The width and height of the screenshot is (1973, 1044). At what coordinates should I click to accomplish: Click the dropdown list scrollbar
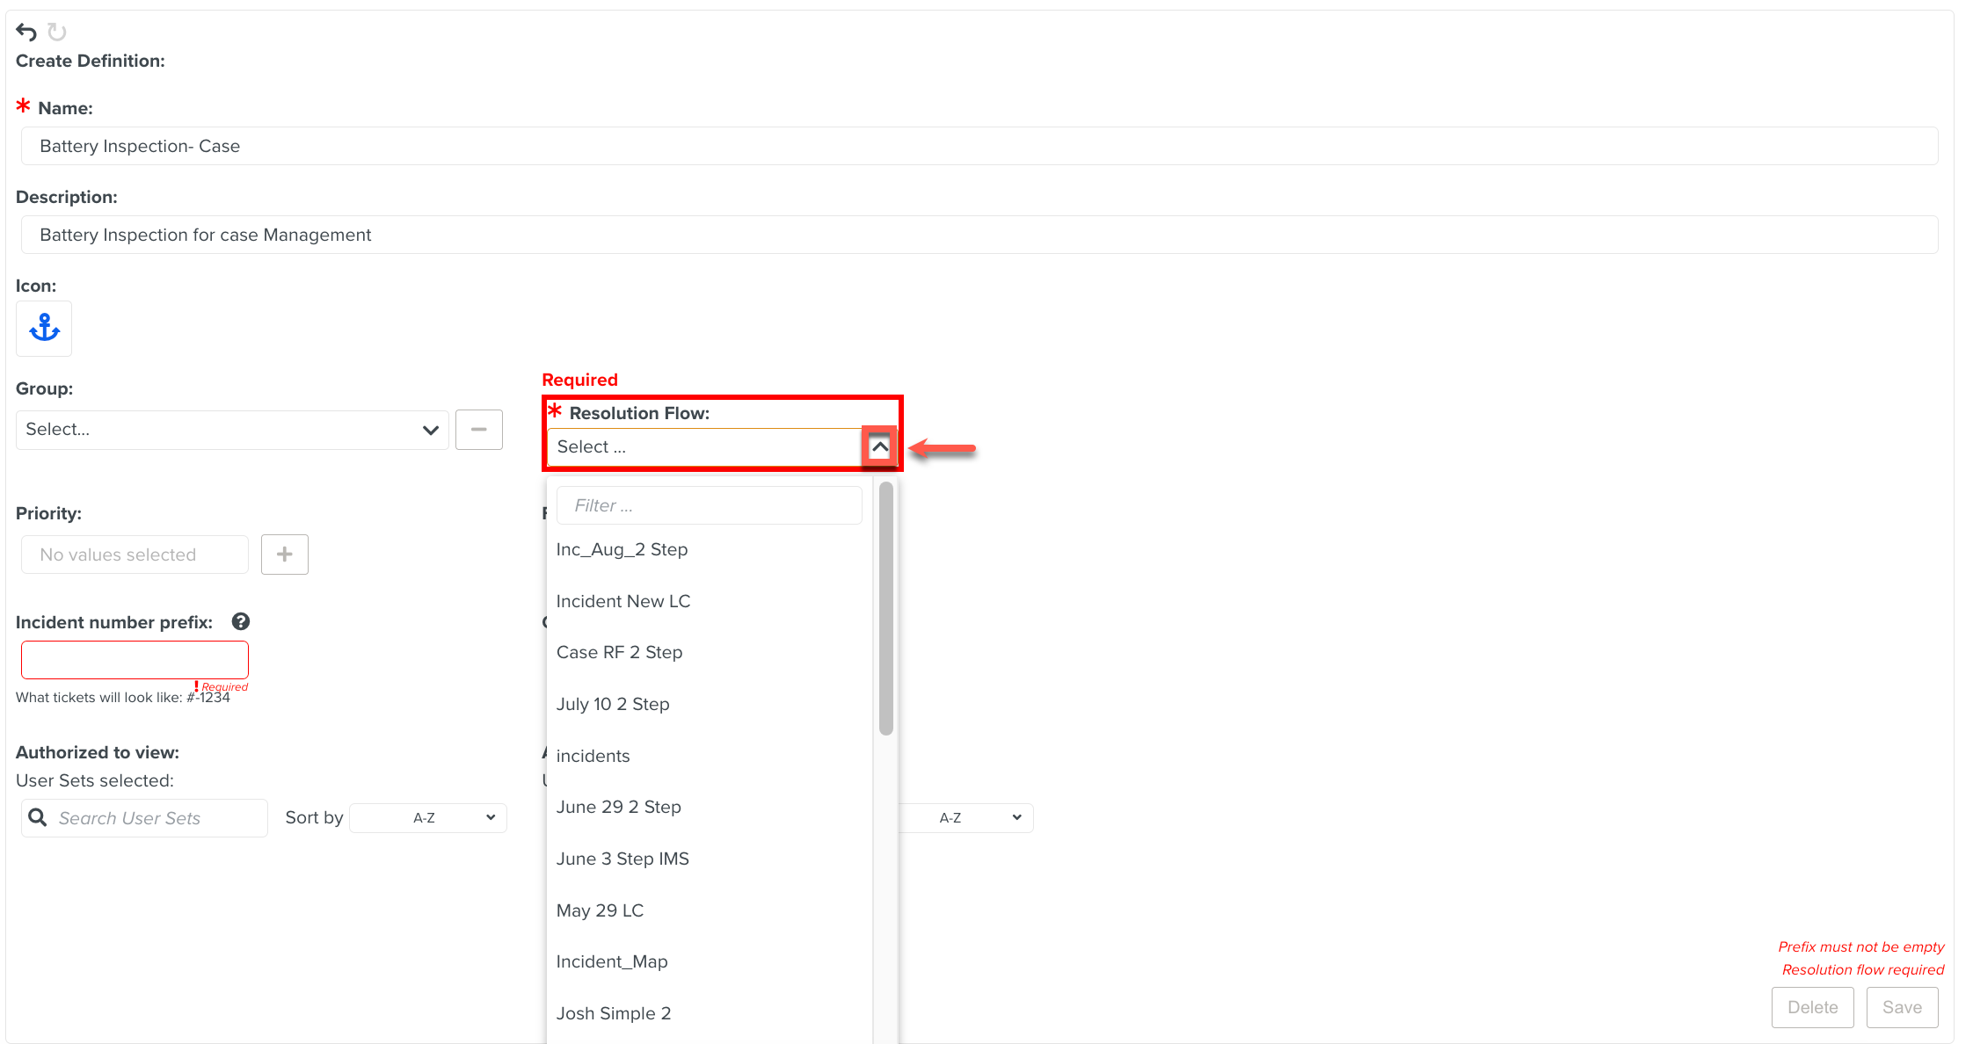[x=885, y=606]
